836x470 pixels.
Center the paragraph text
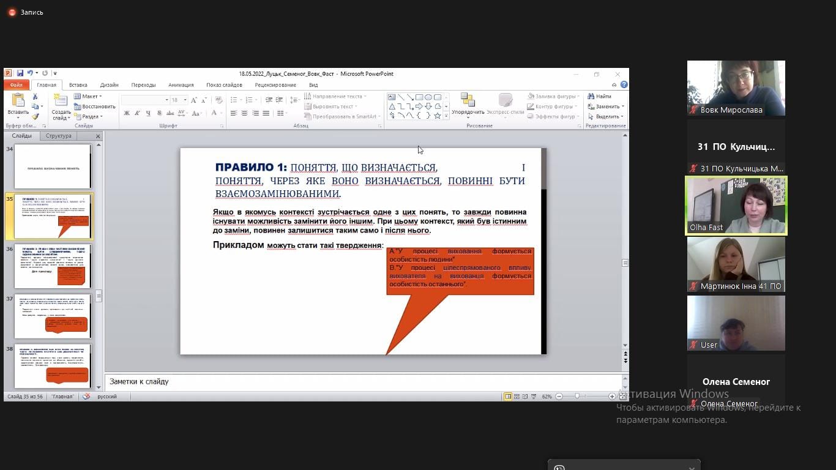[x=244, y=113]
